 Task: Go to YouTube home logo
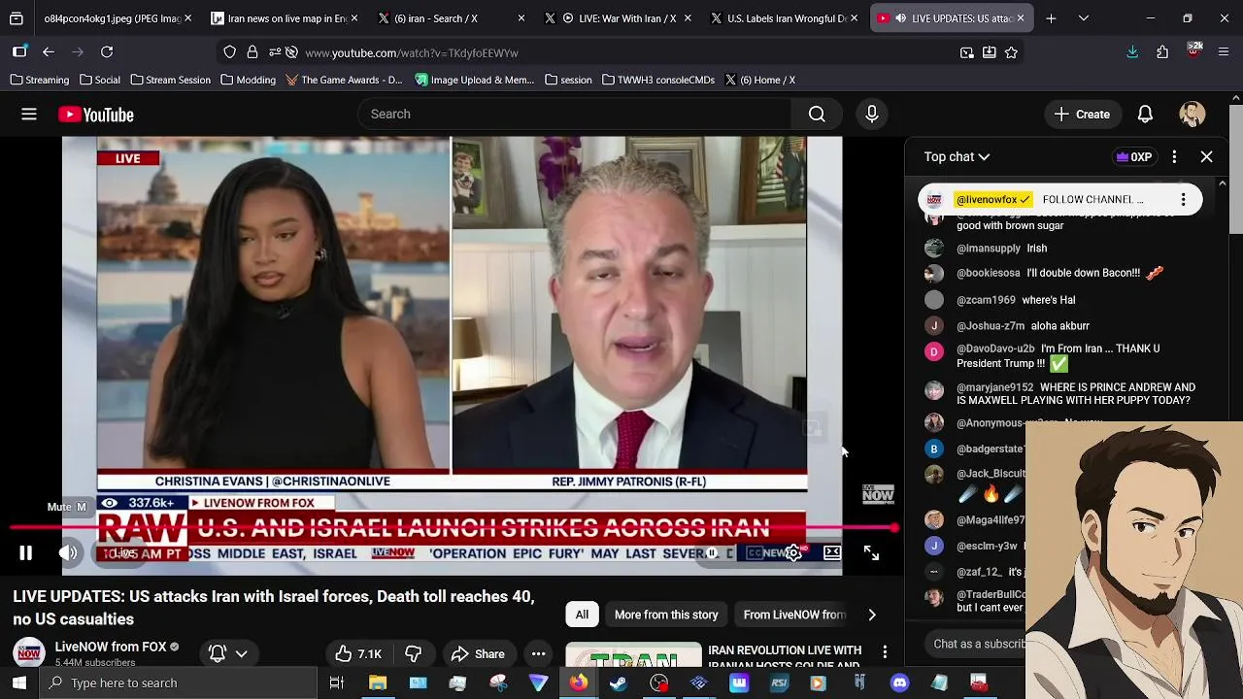click(x=96, y=115)
